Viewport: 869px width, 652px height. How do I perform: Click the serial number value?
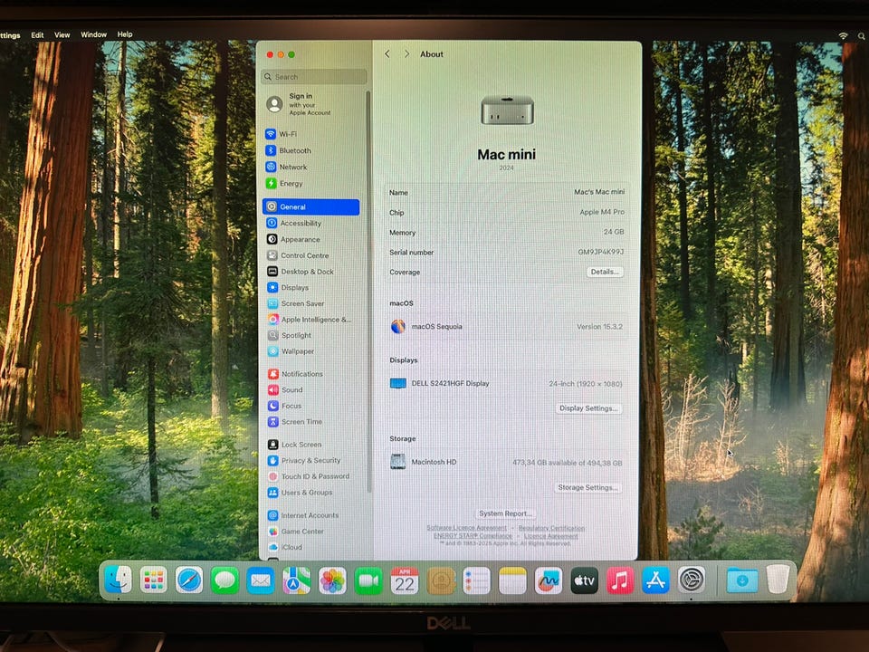[x=601, y=253]
